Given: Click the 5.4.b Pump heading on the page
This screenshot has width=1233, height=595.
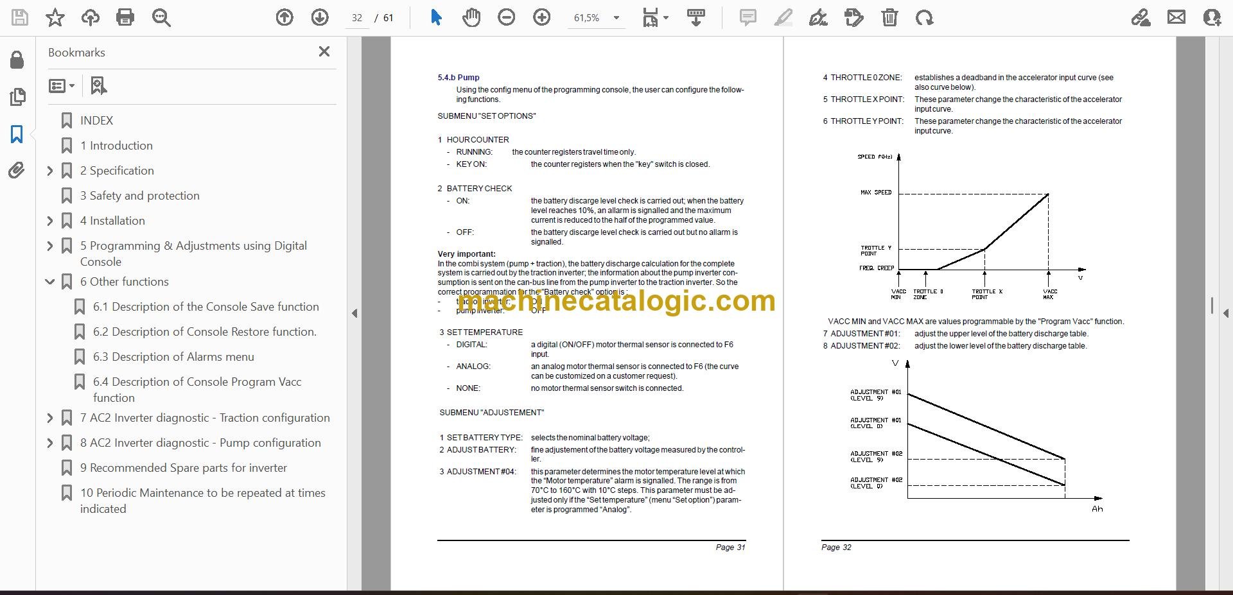Looking at the screenshot, I should [459, 77].
